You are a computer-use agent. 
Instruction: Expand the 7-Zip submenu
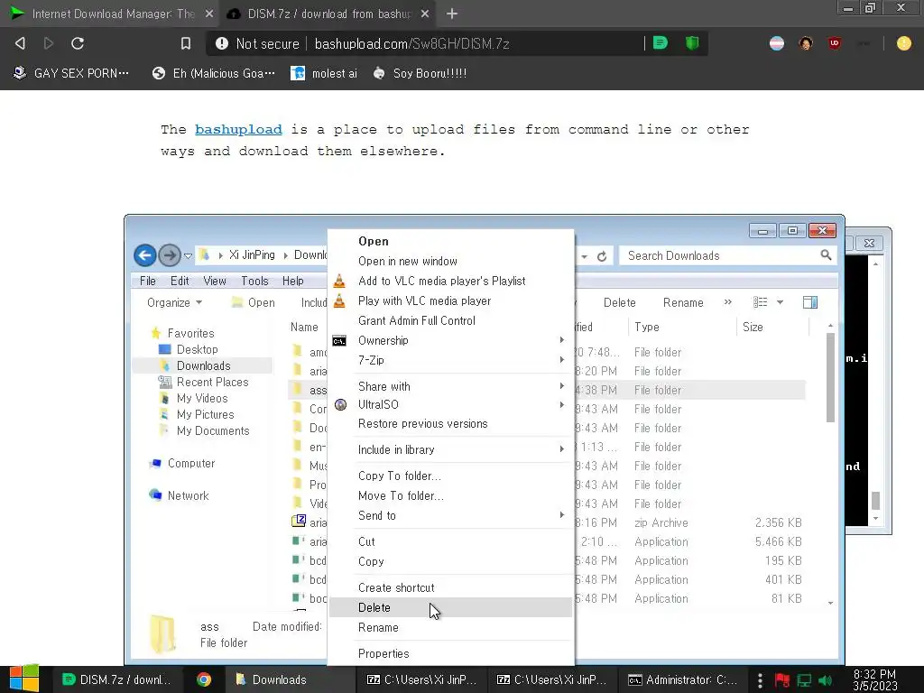tap(451, 360)
